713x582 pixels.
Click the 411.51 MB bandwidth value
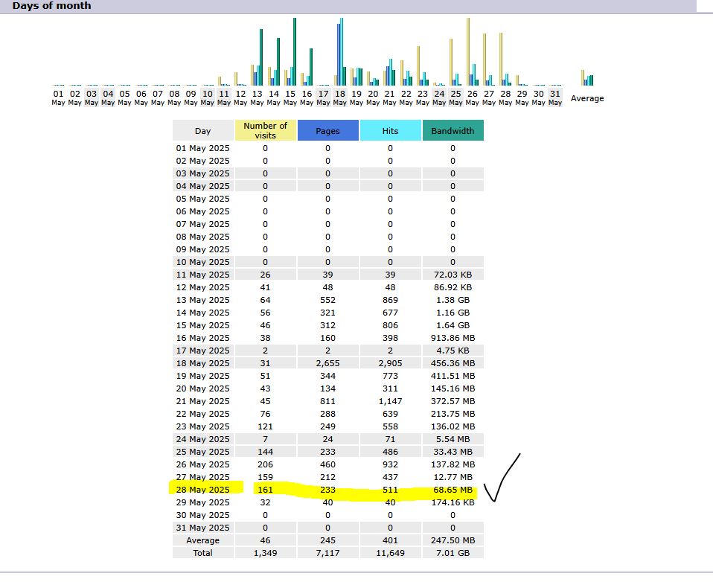point(453,376)
